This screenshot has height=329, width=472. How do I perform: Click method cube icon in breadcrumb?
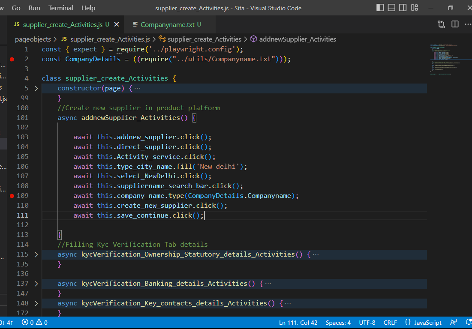tap(254, 39)
